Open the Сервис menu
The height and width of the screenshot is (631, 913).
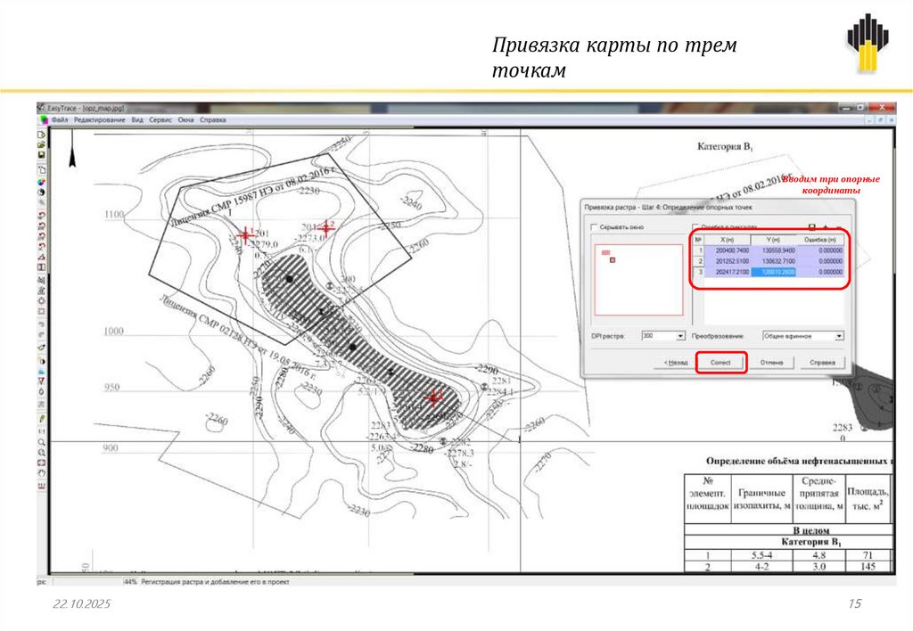point(160,120)
